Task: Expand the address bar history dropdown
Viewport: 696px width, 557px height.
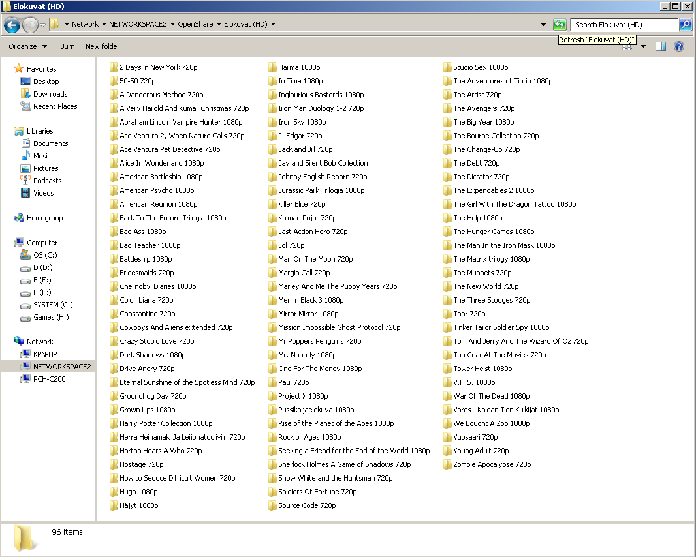Action: pyautogui.click(x=543, y=25)
